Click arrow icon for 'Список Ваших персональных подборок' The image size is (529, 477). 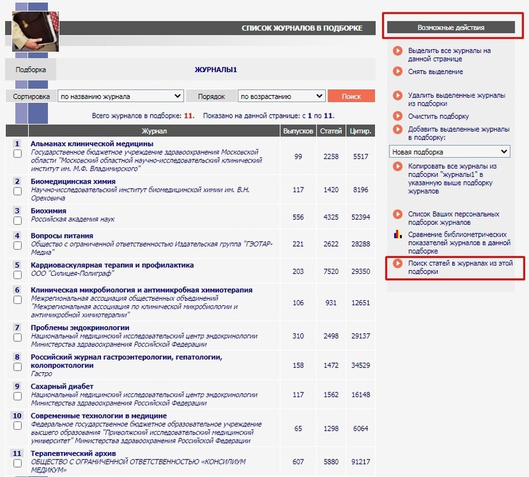click(397, 214)
